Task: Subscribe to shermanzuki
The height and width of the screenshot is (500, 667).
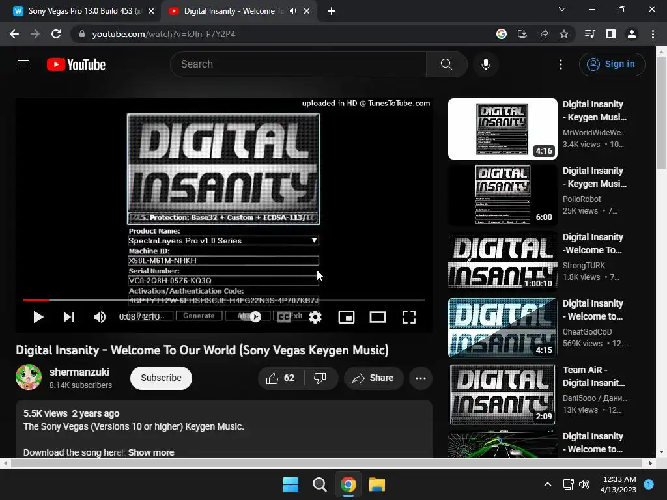Action: pyautogui.click(x=162, y=378)
